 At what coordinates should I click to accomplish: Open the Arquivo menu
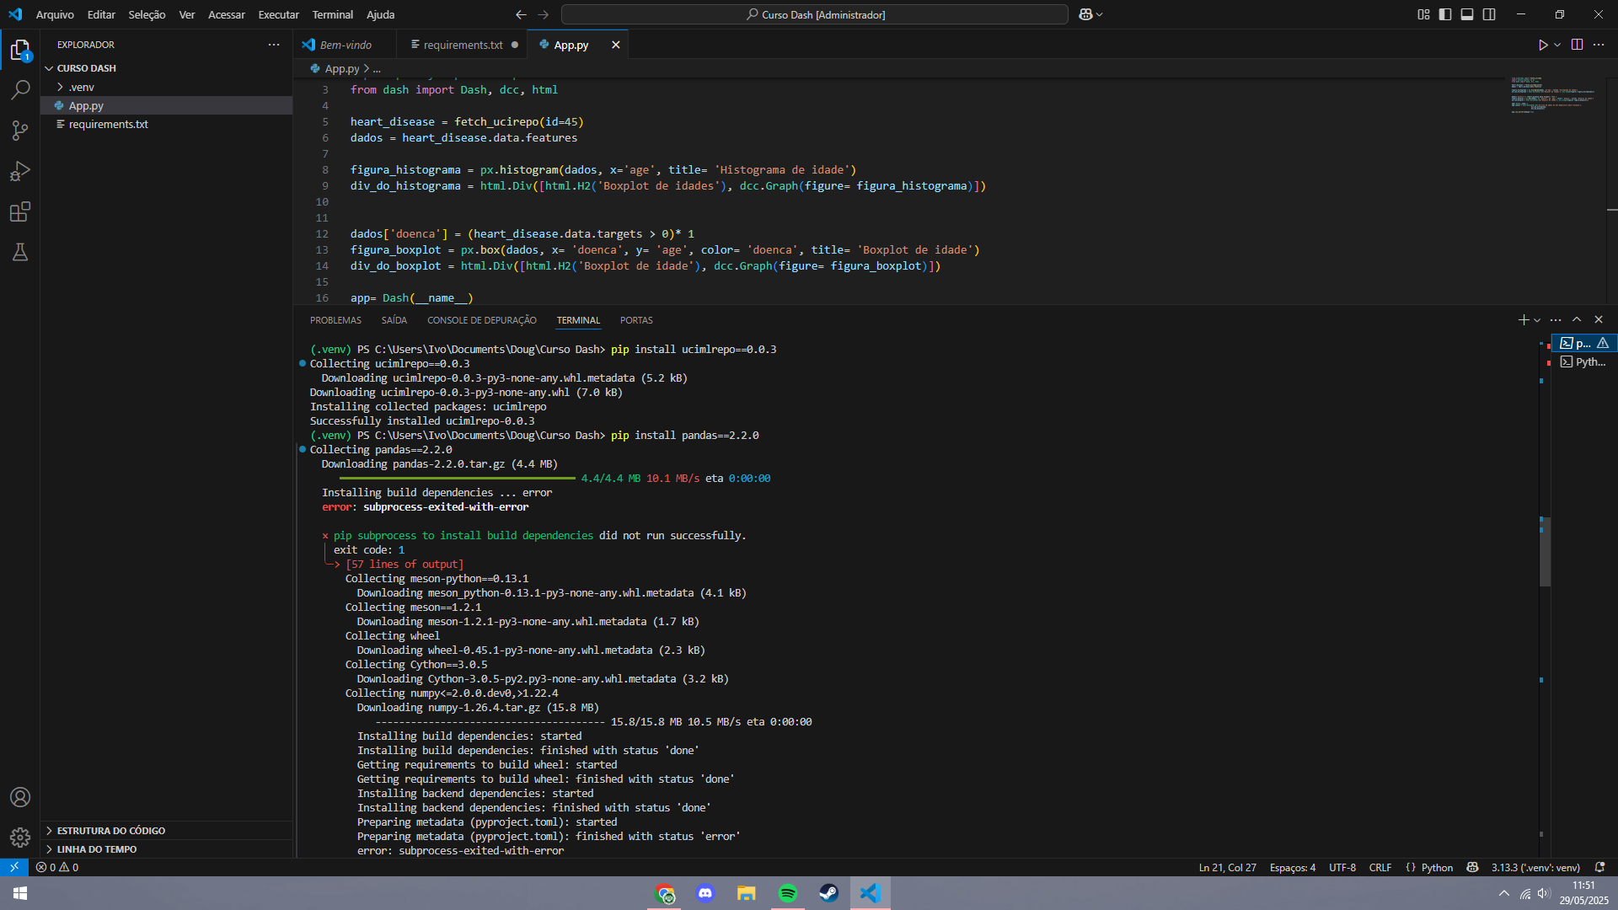pyautogui.click(x=55, y=14)
